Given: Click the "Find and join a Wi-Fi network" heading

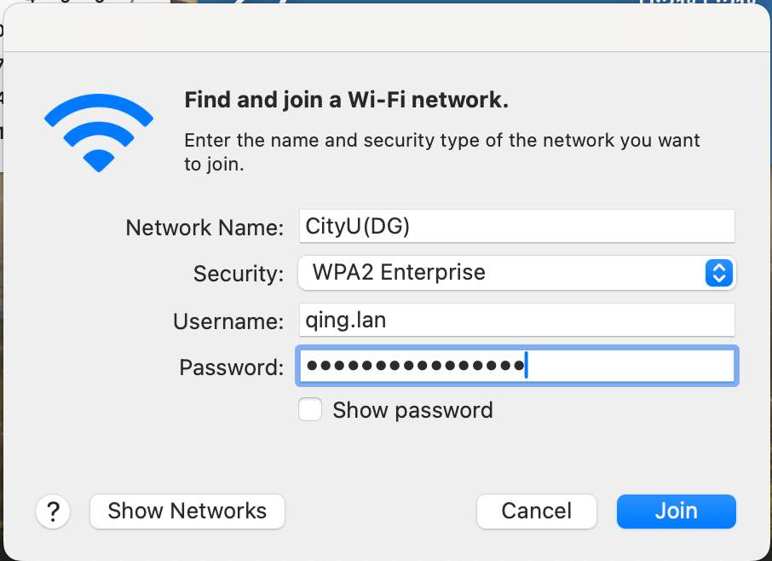Looking at the screenshot, I should click(346, 101).
